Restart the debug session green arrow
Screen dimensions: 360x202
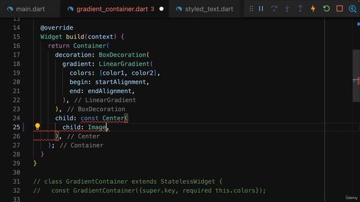point(326,9)
